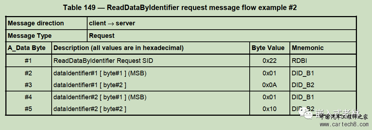Open the www.cartech8.com watermark link

point(344,124)
